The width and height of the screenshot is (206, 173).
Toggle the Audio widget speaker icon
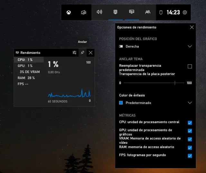99,12
